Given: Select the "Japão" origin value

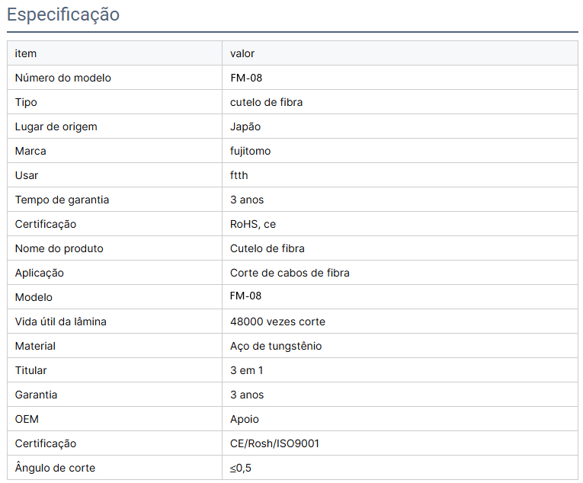Looking at the screenshot, I should click(245, 126).
